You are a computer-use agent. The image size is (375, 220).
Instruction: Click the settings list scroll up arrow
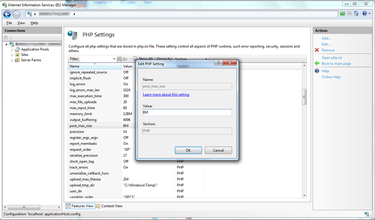click(x=304, y=65)
